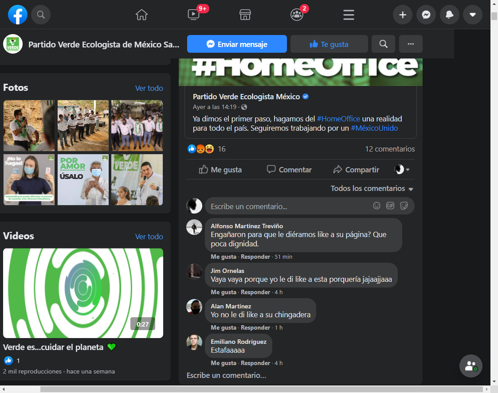Click Emiliano Rodríguez's avatar
The height and width of the screenshot is (393, 498).
coord(194,342)
